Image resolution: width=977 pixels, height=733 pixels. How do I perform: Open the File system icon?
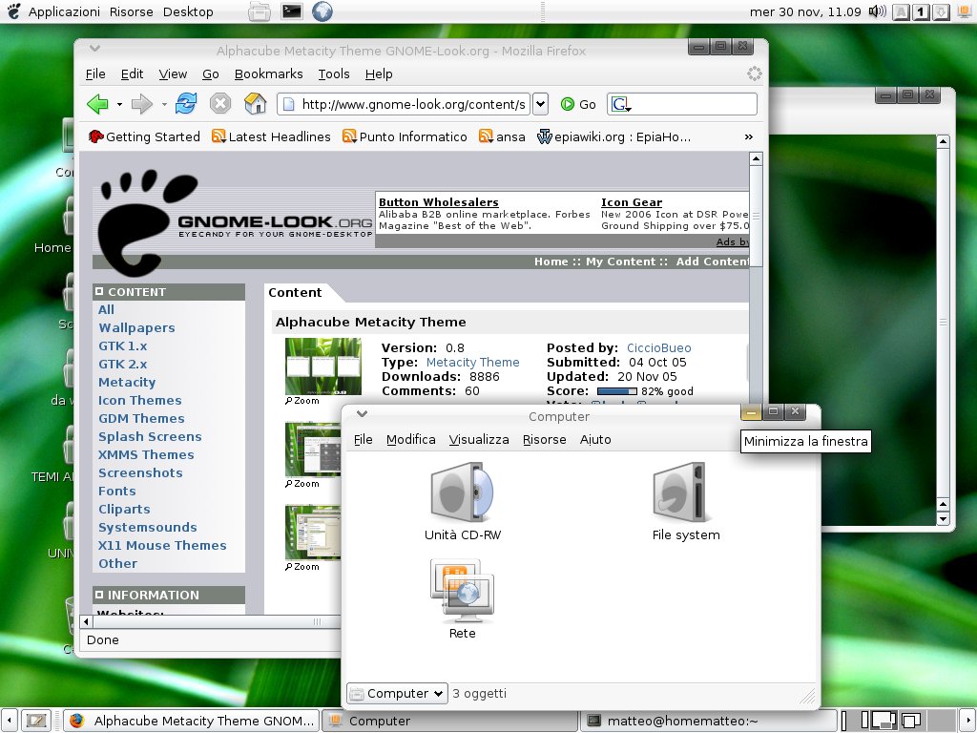click(x=679, y=492)
